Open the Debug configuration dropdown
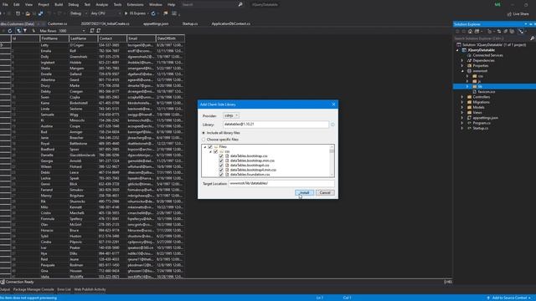This screenshot has height=301, width=536. point(78,13)
